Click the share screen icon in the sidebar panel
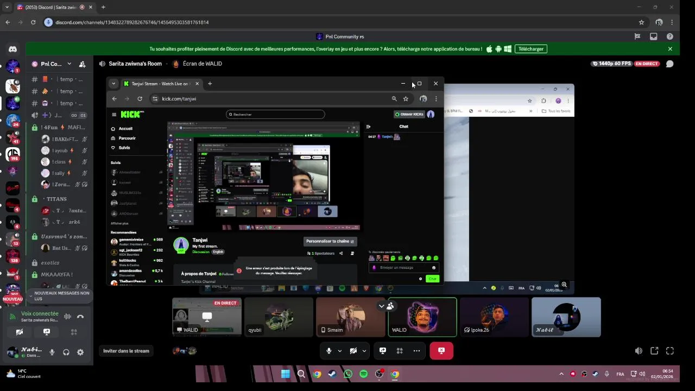 click(x=47, y=332)
